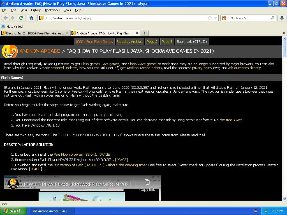Open last version of Flash (32.0.0.371) link
The width and height of the screenshot is (287, 215).
pos(100,165)
